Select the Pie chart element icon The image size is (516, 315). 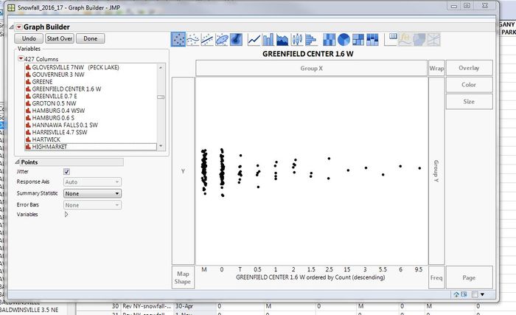tap(344, 40)
